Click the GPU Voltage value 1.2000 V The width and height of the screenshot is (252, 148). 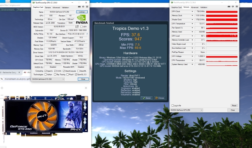tap(200, 56)
